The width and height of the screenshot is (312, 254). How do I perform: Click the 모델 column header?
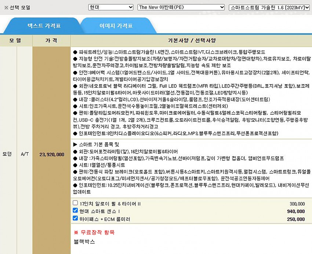tap(16, 40)
